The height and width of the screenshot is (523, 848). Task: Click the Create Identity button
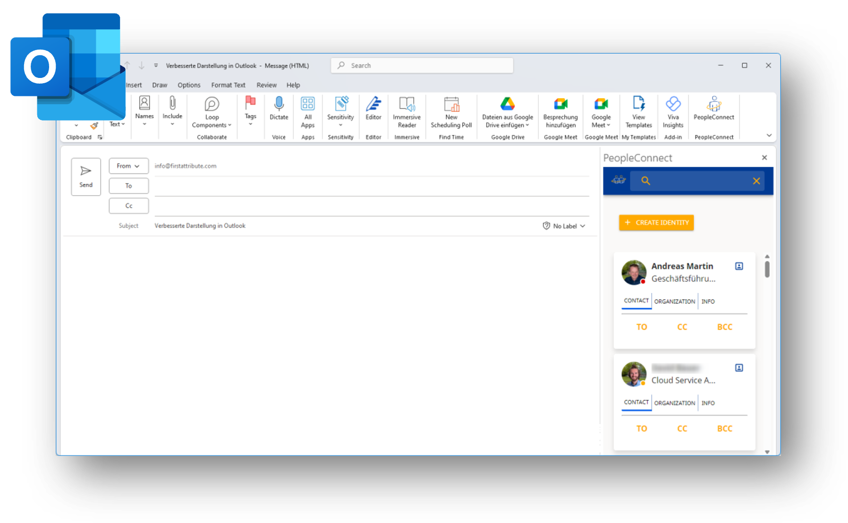coord(656,223)
